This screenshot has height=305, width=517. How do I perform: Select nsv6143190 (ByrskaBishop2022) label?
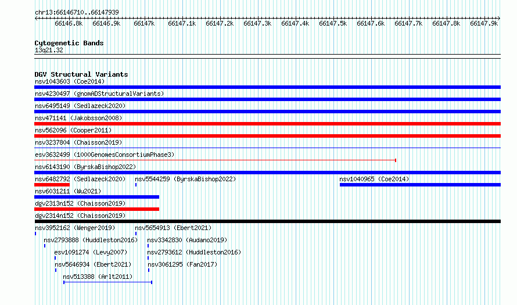[85, 167]
